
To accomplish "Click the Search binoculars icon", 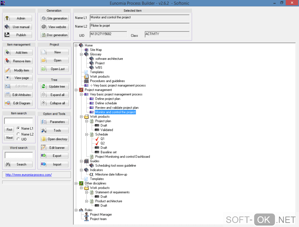I will (8, 164).
